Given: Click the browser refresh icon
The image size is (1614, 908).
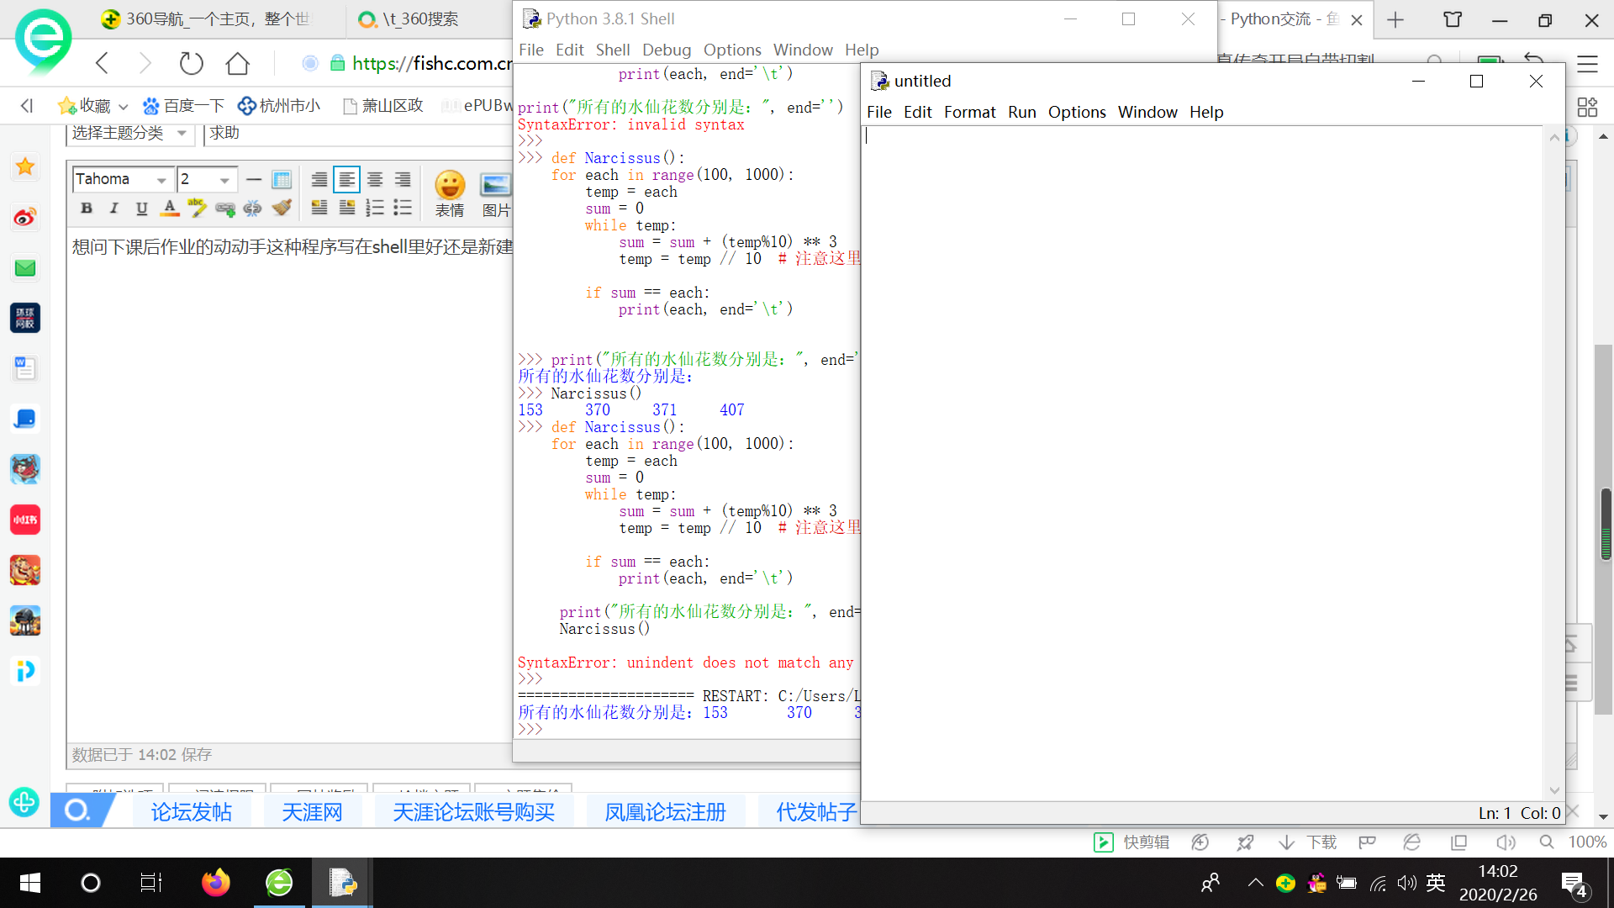Looking at the screenshot, I should coord(191,63).
